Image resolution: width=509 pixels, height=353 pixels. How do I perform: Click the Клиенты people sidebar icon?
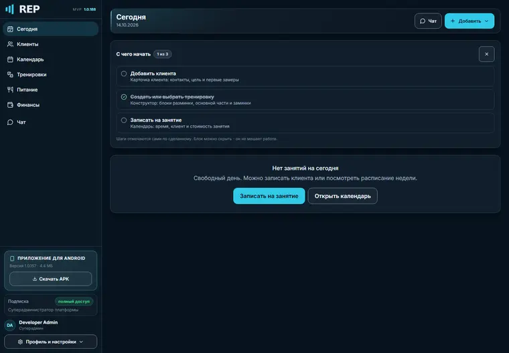pyautogui.click(x=10, y=44)
